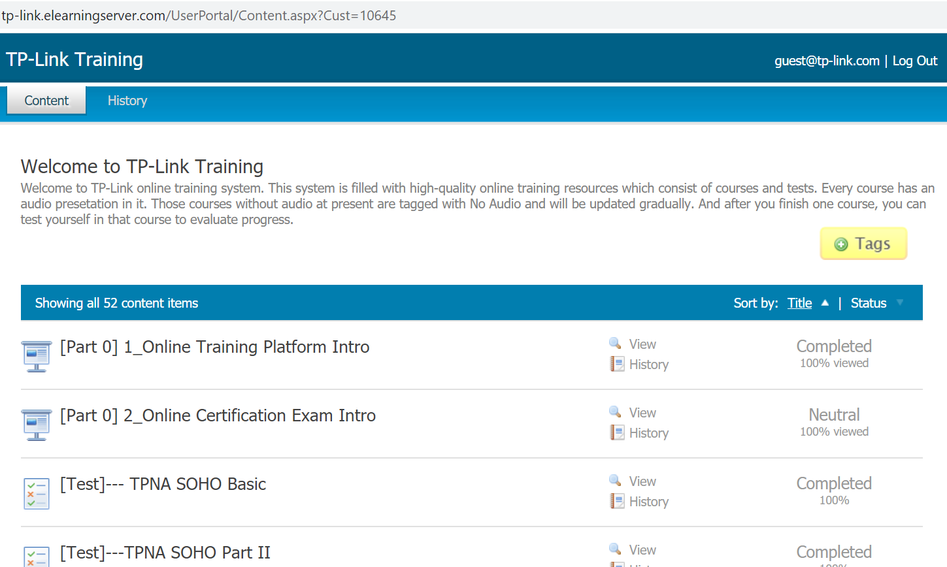947x567 pixels.
Task: Open the test checklist icon for TPNA SOHO Basic
Action: tap(37, 493)
